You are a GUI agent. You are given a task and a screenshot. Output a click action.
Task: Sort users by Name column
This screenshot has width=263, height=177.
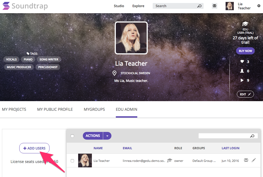click(x=98, y=148)
